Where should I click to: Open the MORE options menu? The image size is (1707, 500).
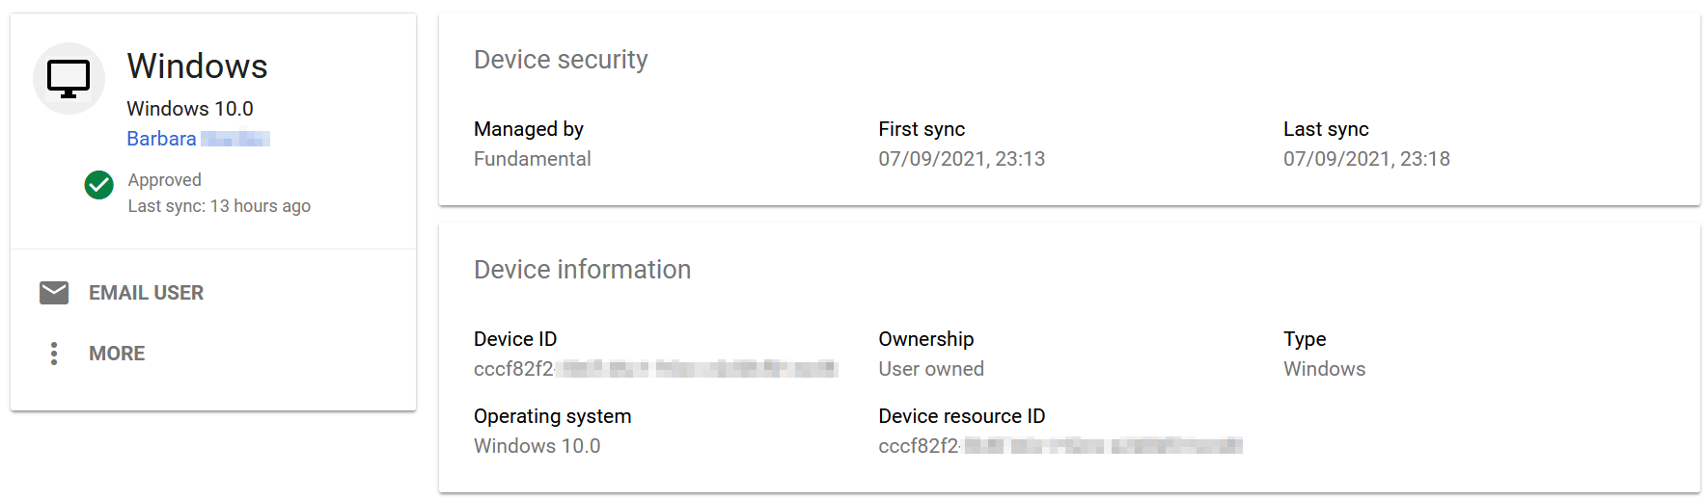[x=117, y=354]
